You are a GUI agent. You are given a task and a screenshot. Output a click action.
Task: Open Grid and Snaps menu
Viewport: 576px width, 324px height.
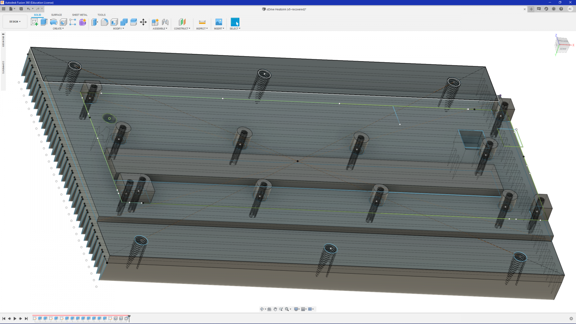[304, 309]
